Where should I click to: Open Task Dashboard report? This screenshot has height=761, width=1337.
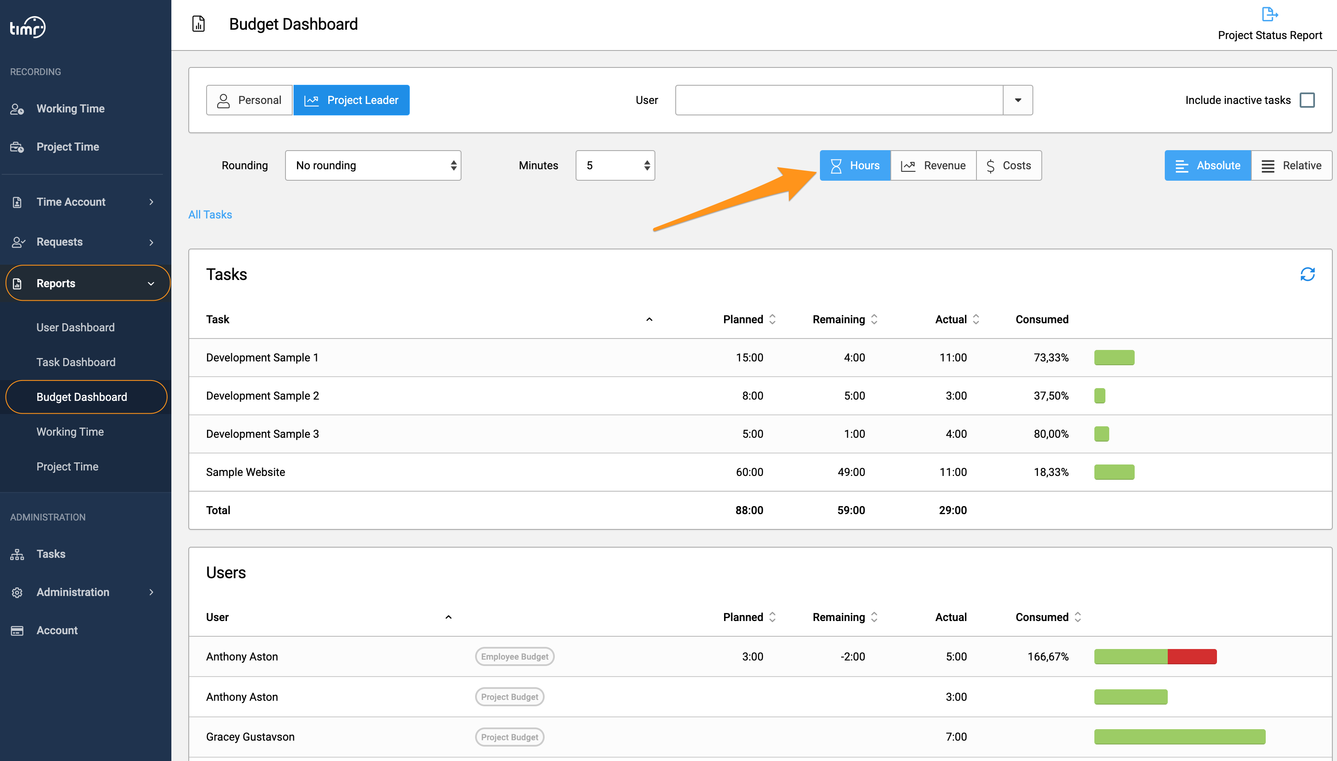coord(76,362)
